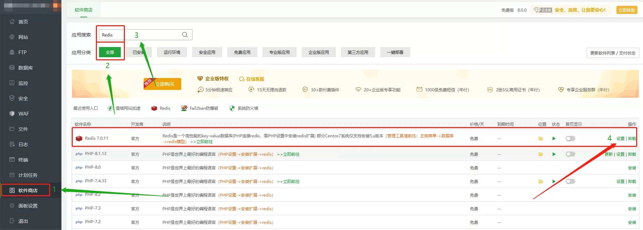Click the Redis row play status icon
Screen dimensions: 643x230
click(x=554, y=139)
